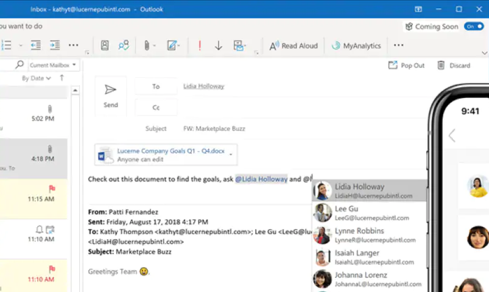Mark message as High Importance

[200, 46]
